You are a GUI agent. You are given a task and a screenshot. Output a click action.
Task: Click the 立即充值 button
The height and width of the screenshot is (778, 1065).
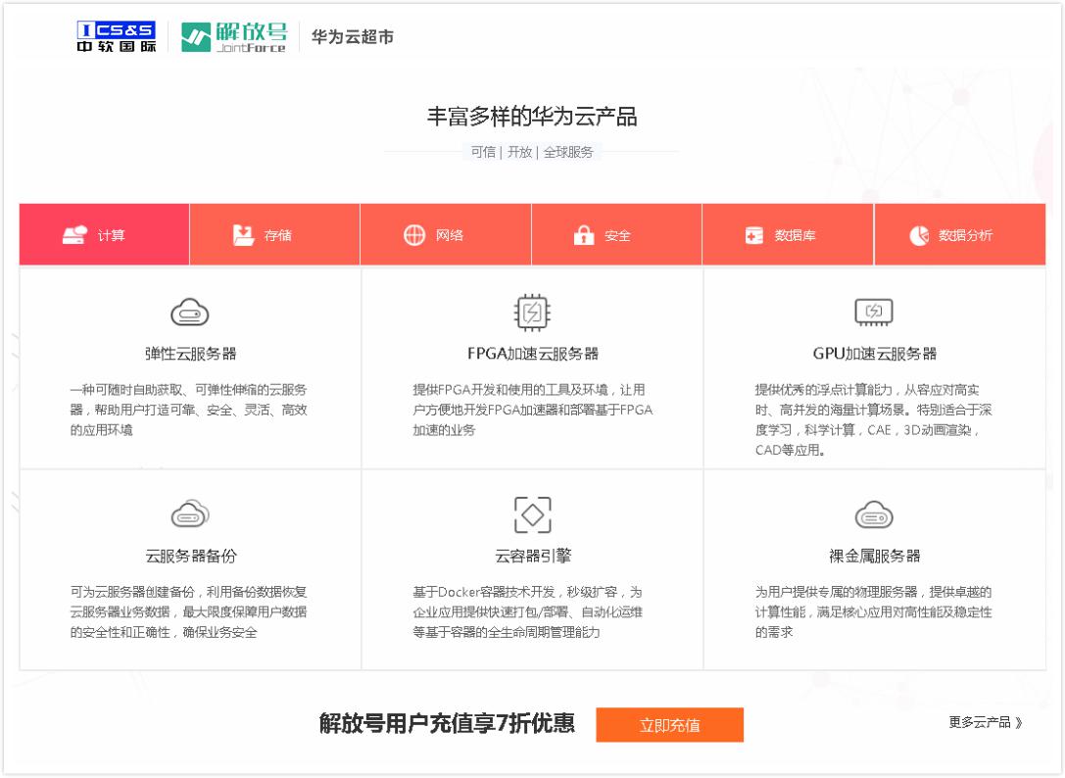tap(670, 725)
